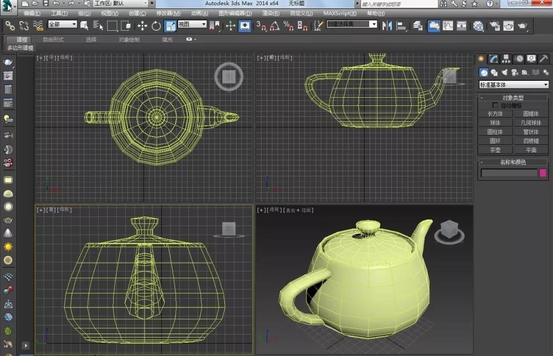Click the object color swatch
Screen dimensions: 553x356
coord(543,173)
